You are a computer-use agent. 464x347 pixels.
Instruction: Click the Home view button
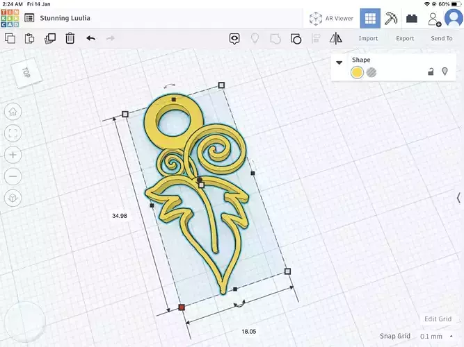coord(13,112)
